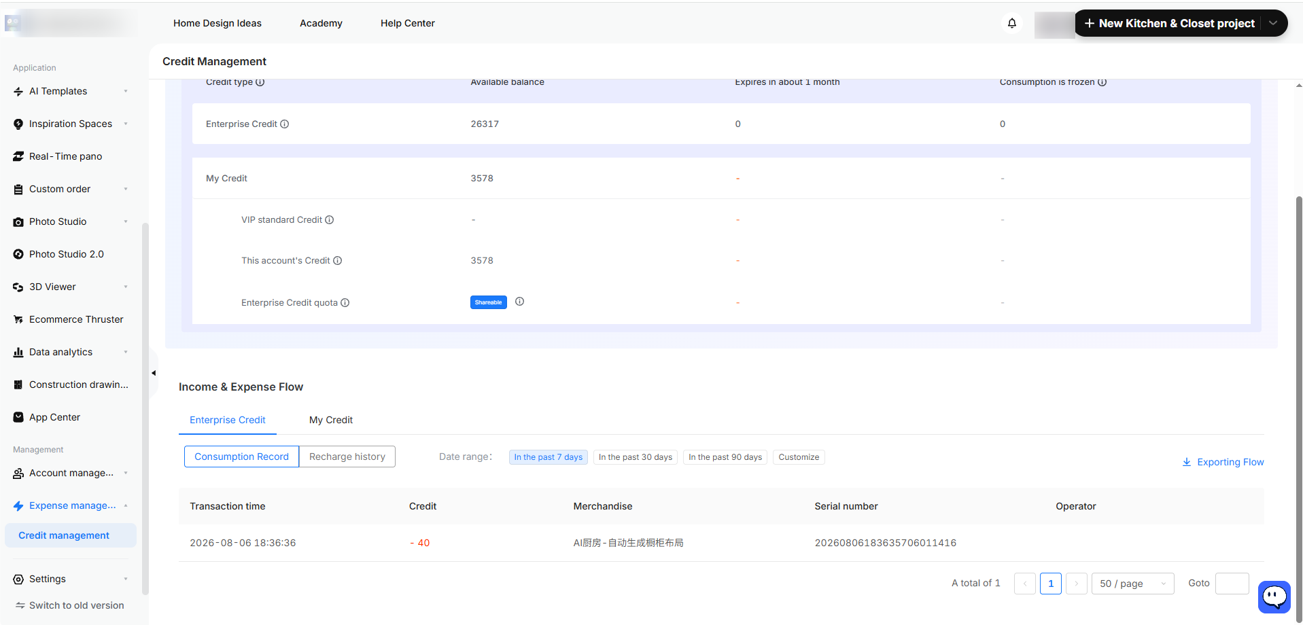Collapse the Expense management submenu arrow
The width and height of the screenshot is (1303, 625).
pos(126,506)
